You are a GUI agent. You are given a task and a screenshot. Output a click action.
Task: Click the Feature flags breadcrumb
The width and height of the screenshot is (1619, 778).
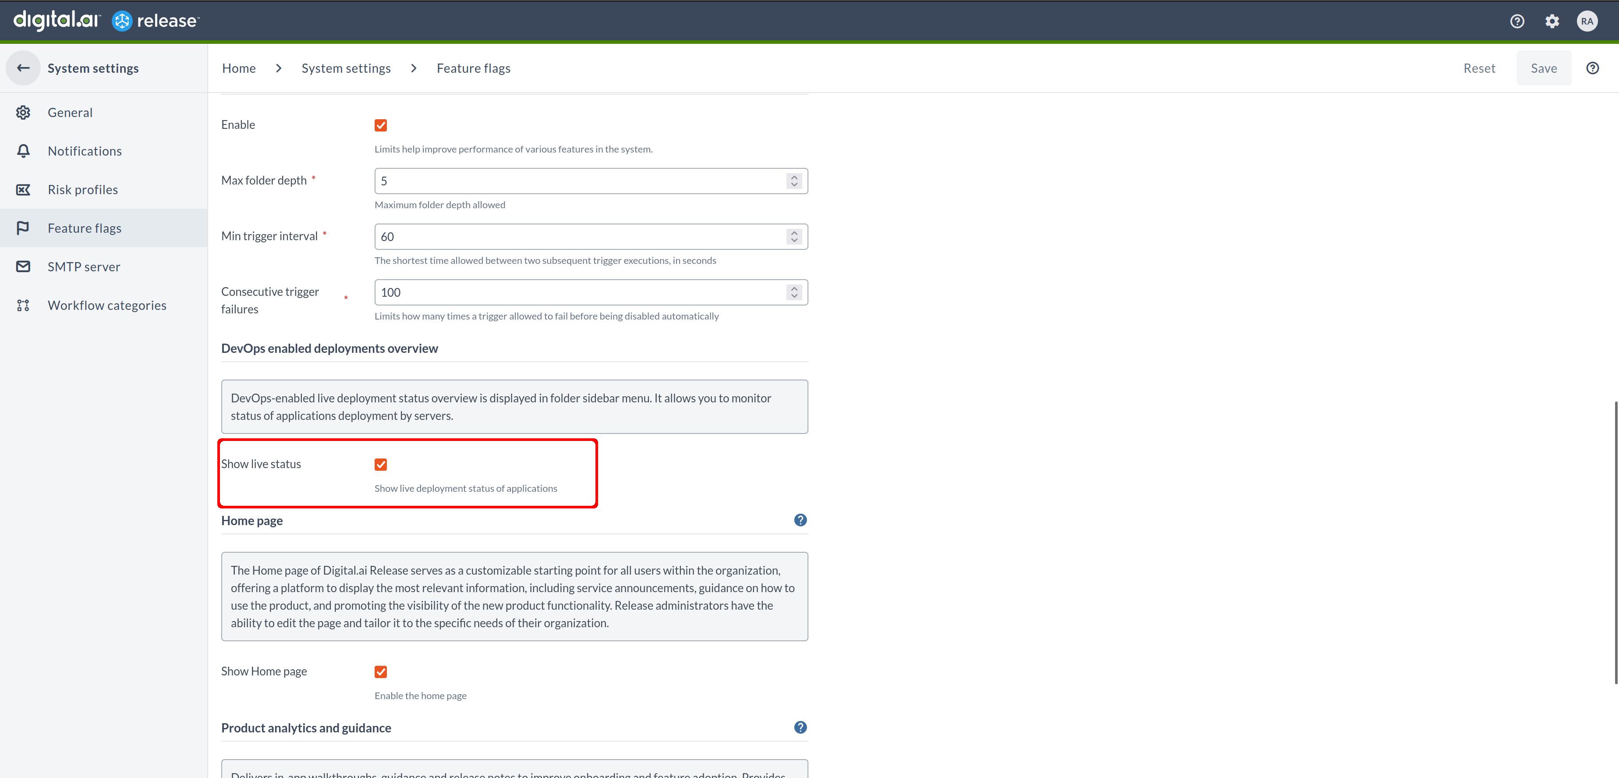tap(473, 68)
